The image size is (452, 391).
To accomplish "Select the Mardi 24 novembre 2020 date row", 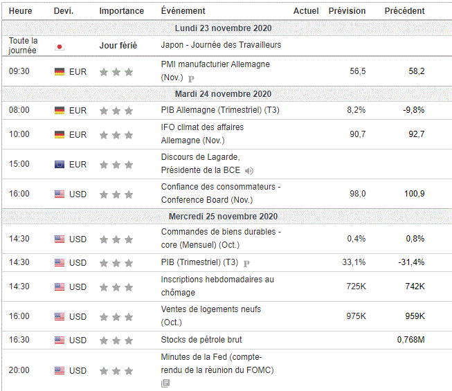I will coord(223,94).
